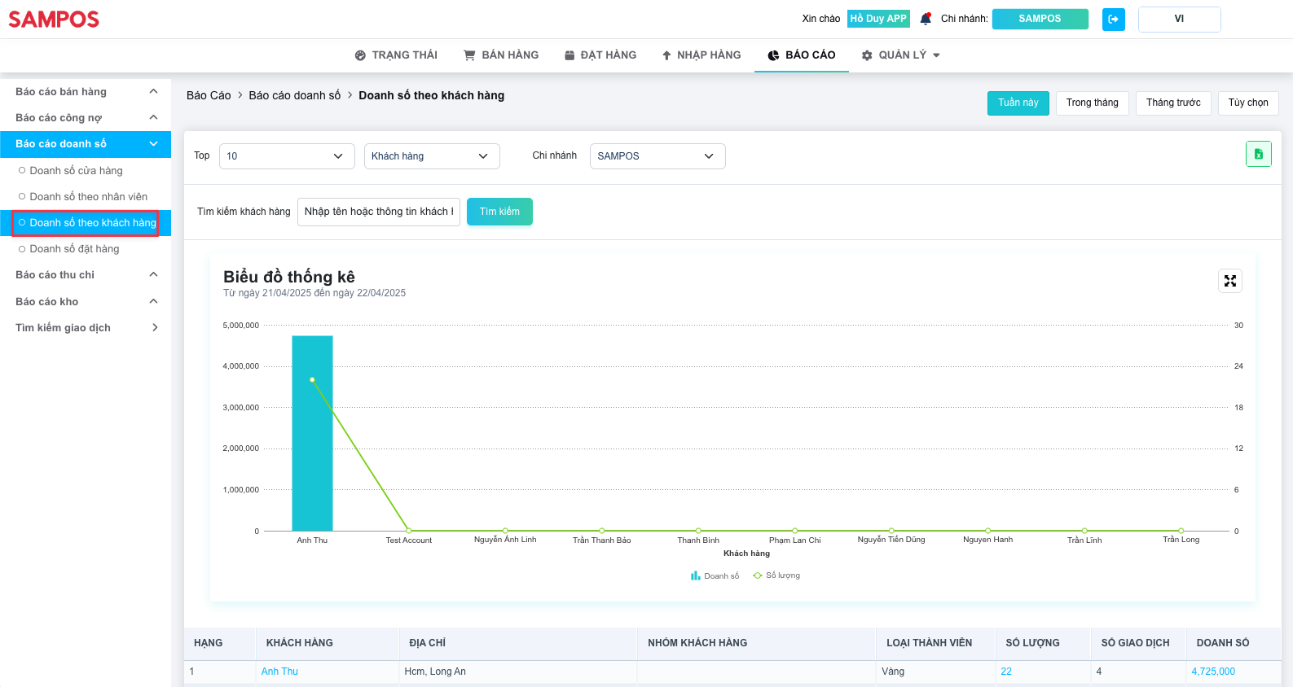This screenshot has height=687, width=1293.
Task: Toggle Doanh số legend bar icon
Action: tap(695, 575)
